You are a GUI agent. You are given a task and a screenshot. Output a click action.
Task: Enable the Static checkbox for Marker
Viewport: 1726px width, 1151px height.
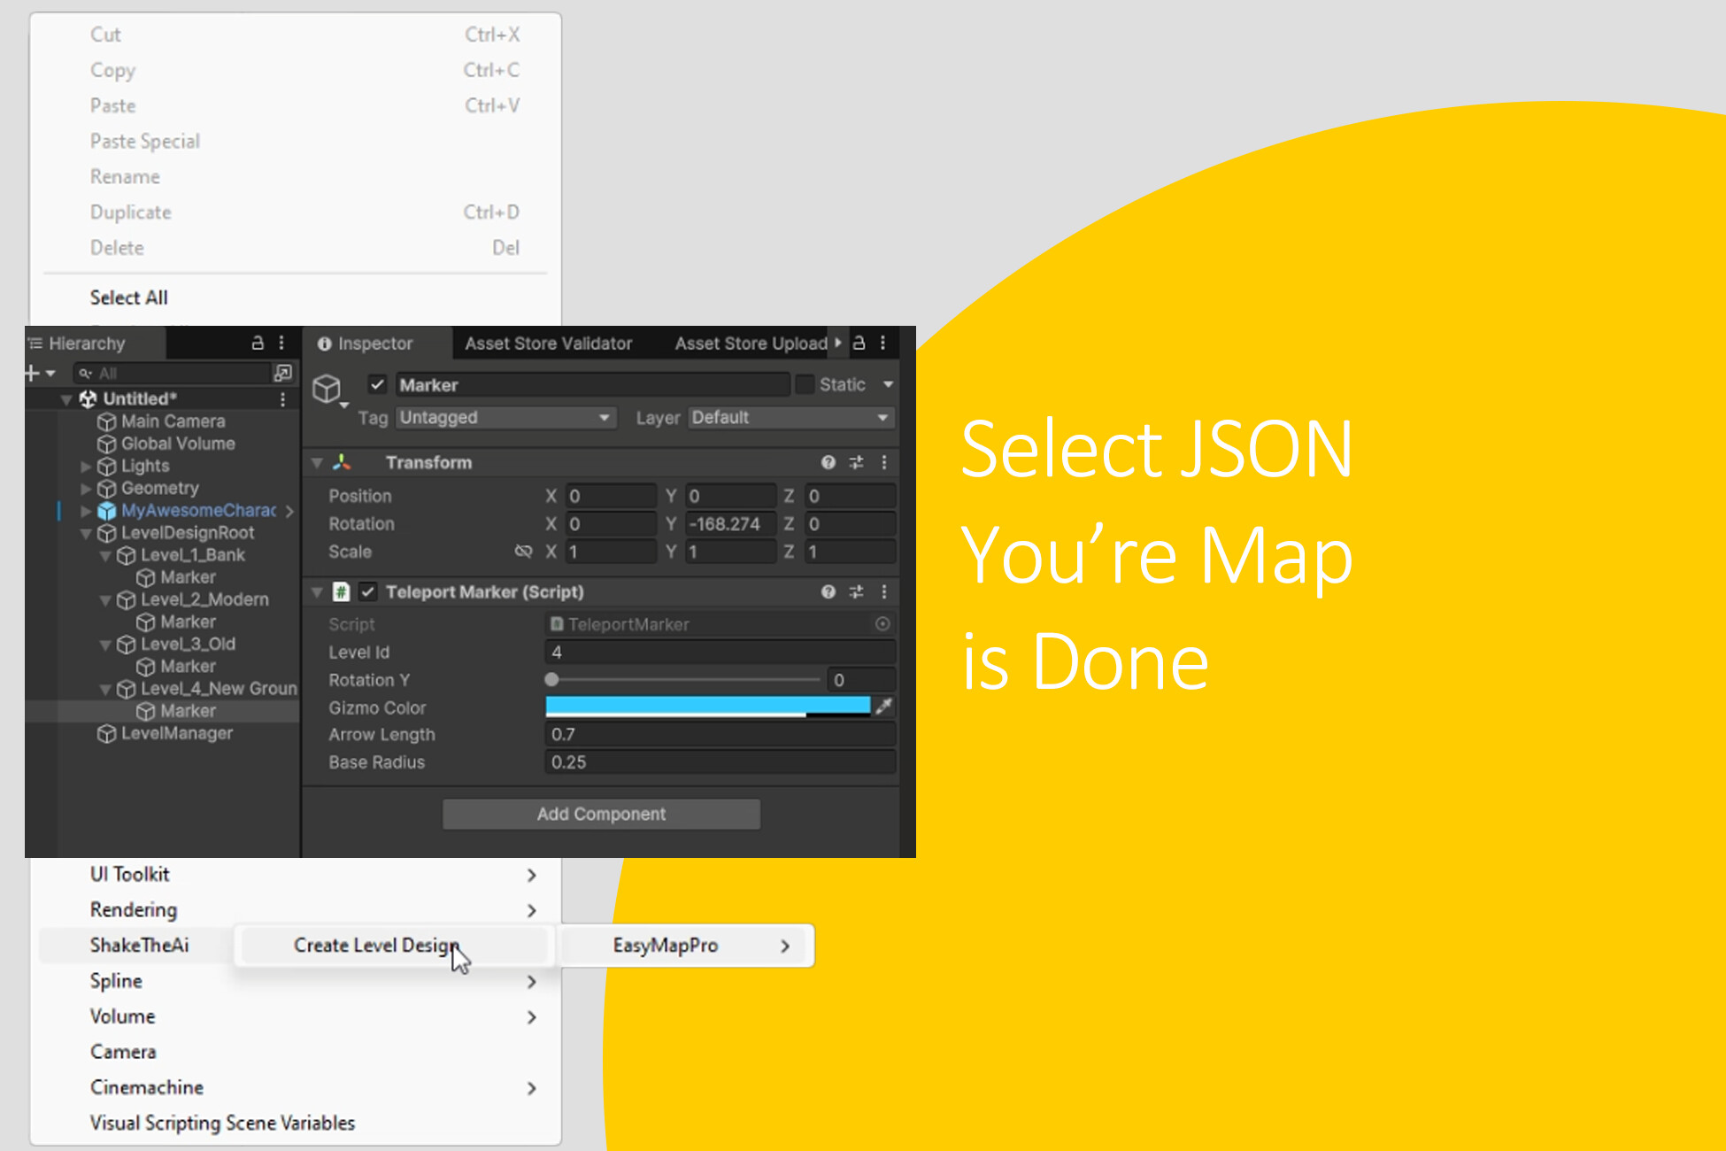click(x=805, y=384)
